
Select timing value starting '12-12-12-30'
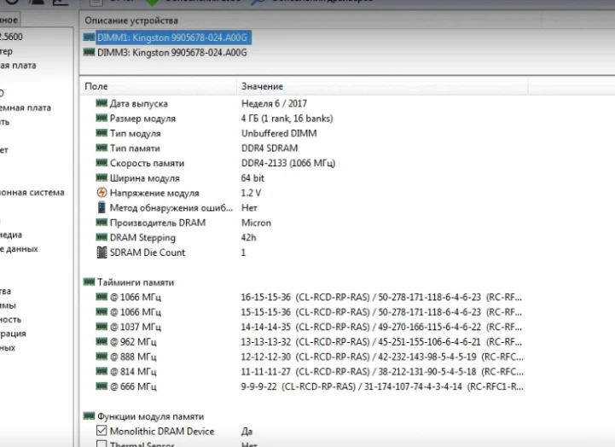point(382,357)
